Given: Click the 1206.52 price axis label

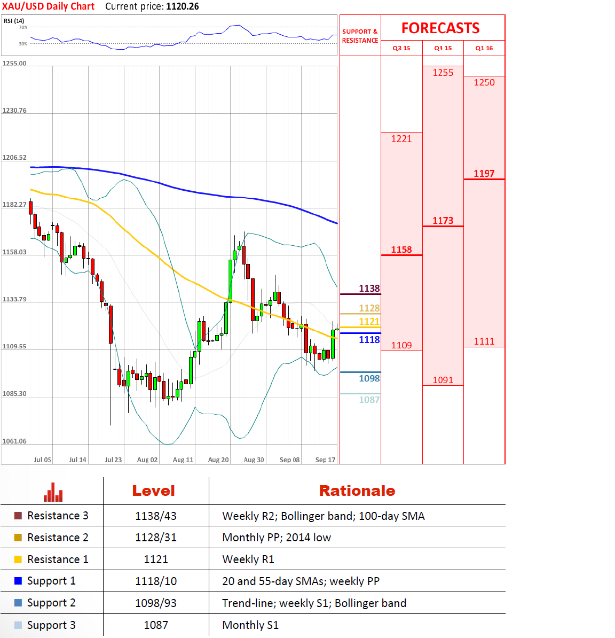Looking at the screenshot, I should [14, 158].
